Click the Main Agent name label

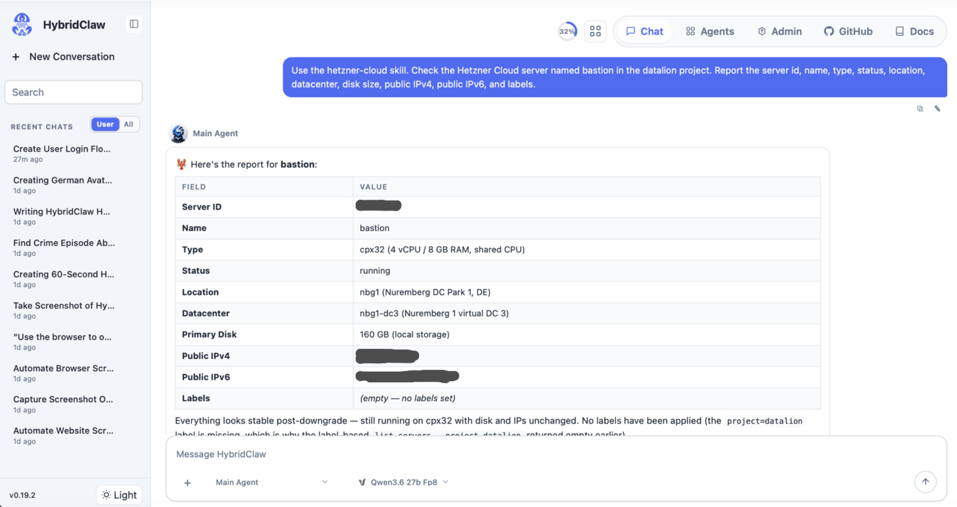[x=215, y=133]
